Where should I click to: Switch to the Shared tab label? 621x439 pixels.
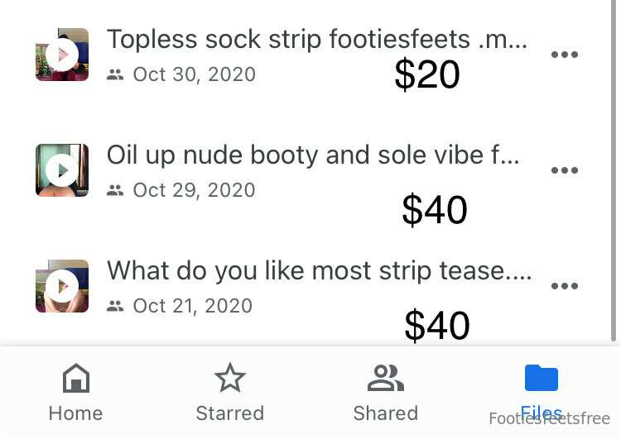coord(386,413)
